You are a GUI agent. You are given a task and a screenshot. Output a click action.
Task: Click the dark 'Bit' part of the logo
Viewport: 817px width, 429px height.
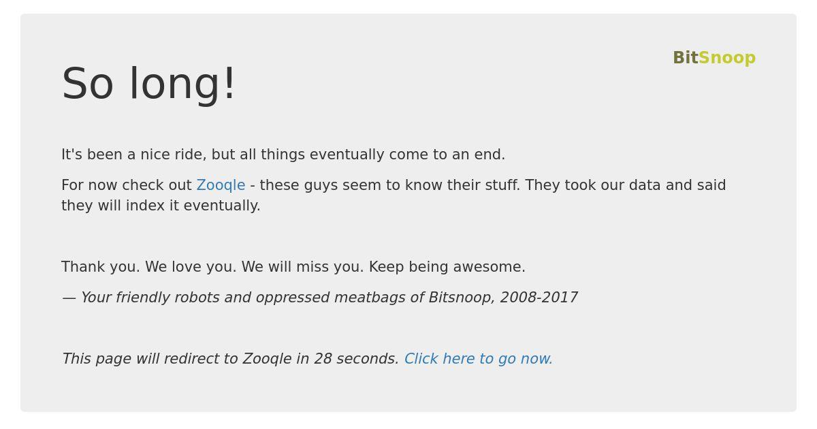[x=686, y=58]
